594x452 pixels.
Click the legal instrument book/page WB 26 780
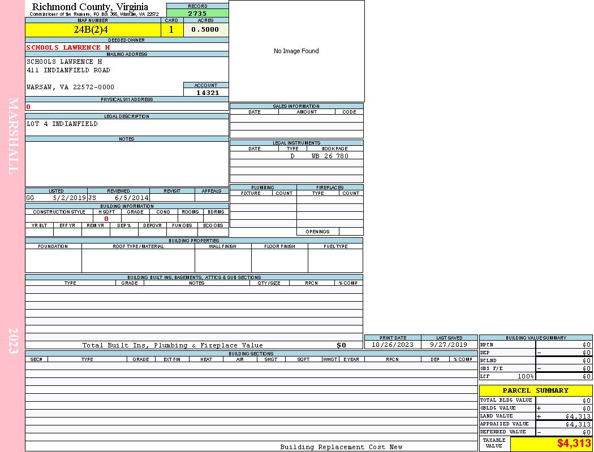coord(330,156)
